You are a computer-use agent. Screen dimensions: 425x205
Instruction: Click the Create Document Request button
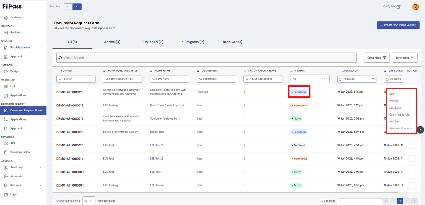(x=398, y=25)
